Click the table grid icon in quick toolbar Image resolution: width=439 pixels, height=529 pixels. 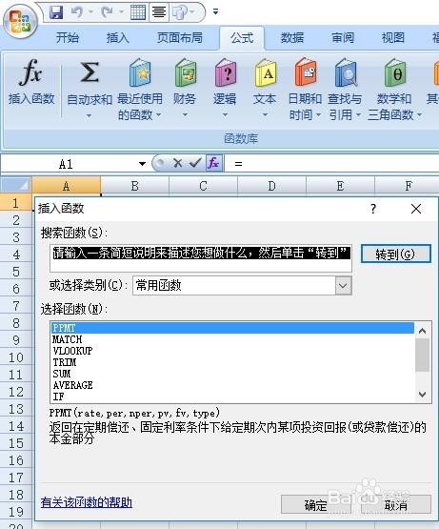point(138,12)
